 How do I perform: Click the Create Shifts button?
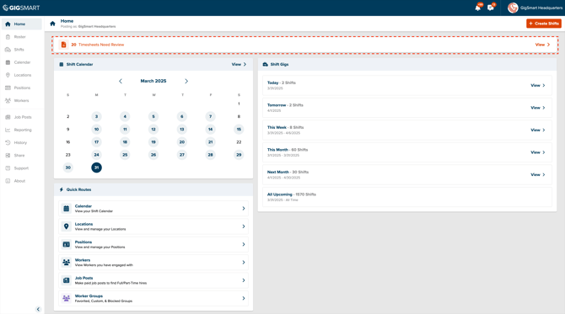544,24
